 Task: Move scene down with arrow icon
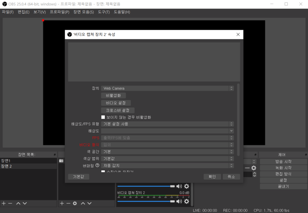[x=25, y=203]
